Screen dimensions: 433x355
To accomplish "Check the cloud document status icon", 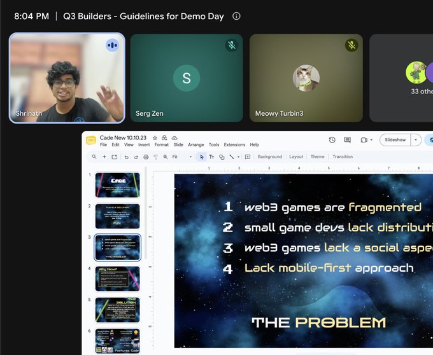I will coord(174,137).
